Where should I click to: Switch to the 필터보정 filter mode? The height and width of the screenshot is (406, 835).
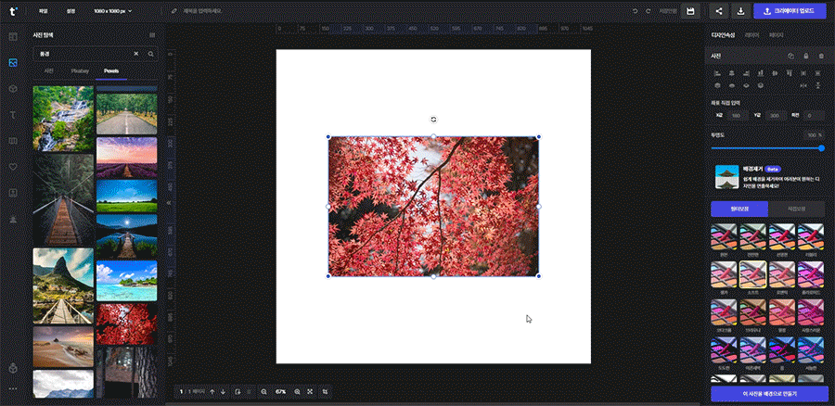coord(739,209)
